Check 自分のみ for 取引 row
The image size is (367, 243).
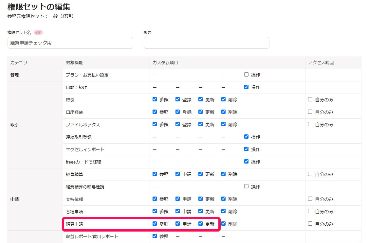pyautogui.click(x=310, y=99)
